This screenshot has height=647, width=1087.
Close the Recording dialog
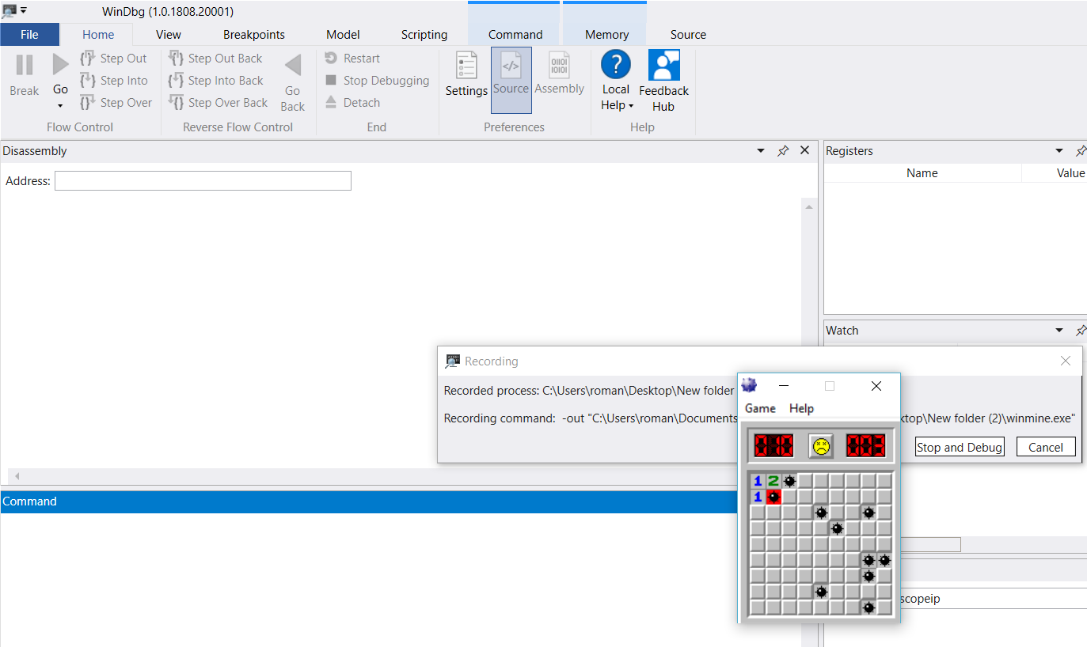pyautogui.click(x=1066, y=361)
